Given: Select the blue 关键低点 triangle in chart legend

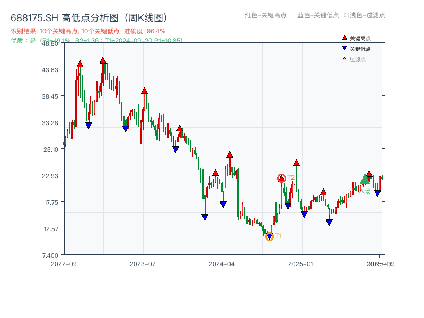Looking at the screenshot, I should [344, 48].
